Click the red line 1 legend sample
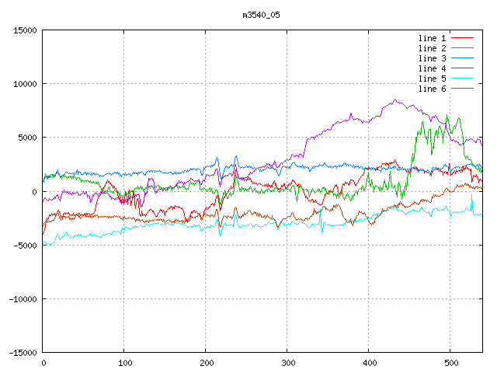The height and width of the screenshot is (373, 497). (x=462, y=38)
